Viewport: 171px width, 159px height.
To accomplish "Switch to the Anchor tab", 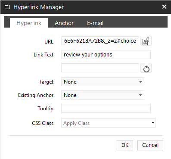I will (x=64, y=23).
